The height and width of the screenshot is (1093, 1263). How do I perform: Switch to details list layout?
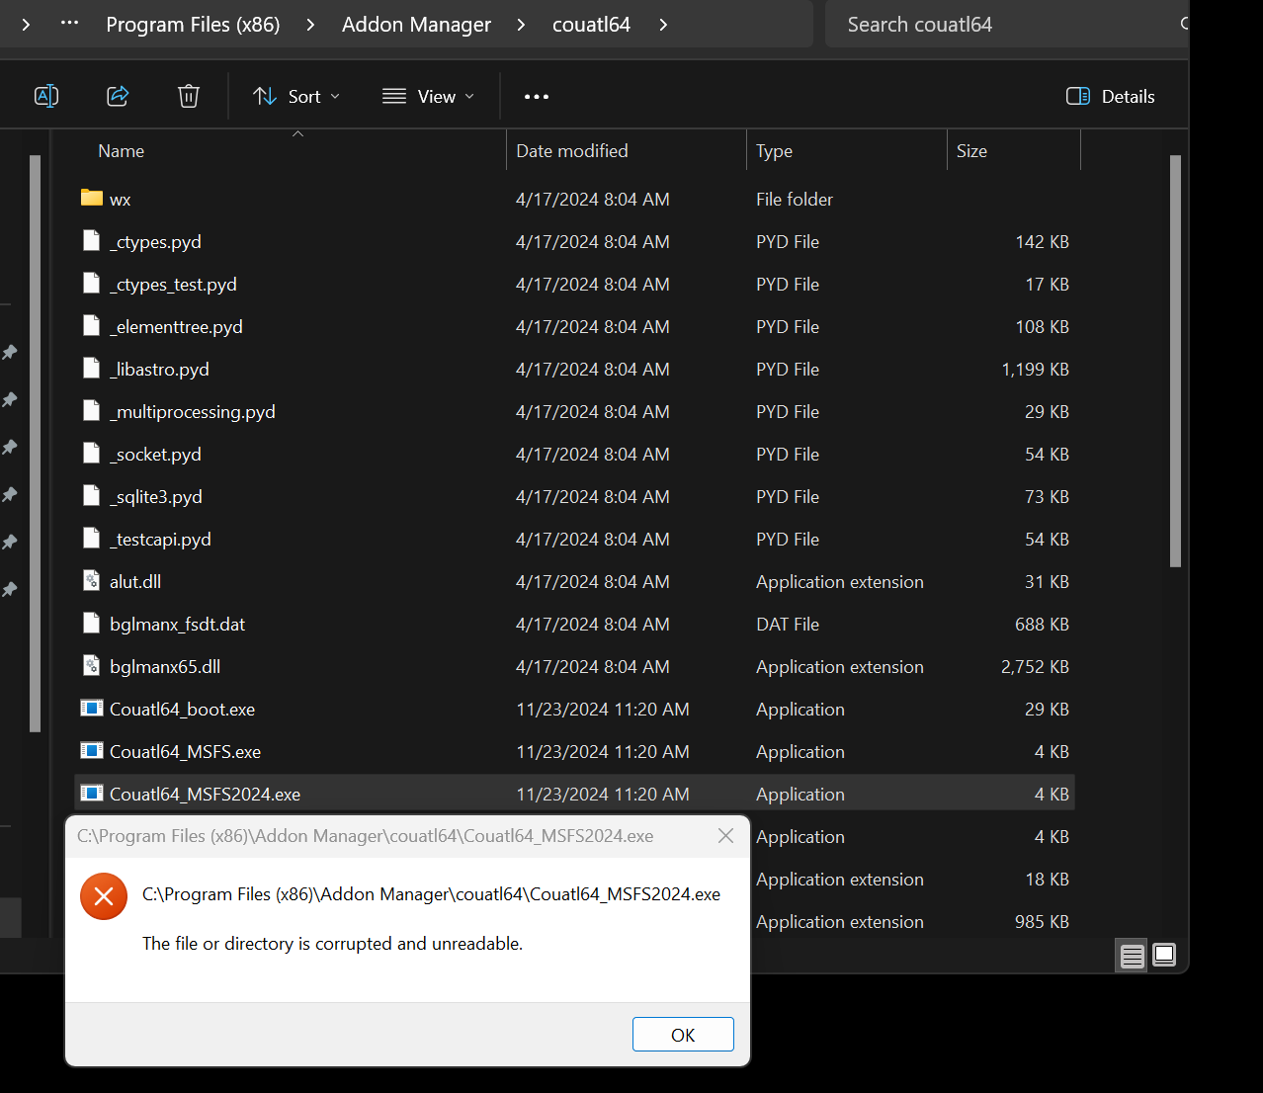1131,955
